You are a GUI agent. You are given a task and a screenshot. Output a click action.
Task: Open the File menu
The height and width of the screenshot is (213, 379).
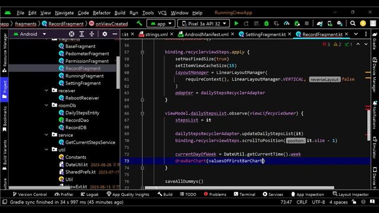20,13
